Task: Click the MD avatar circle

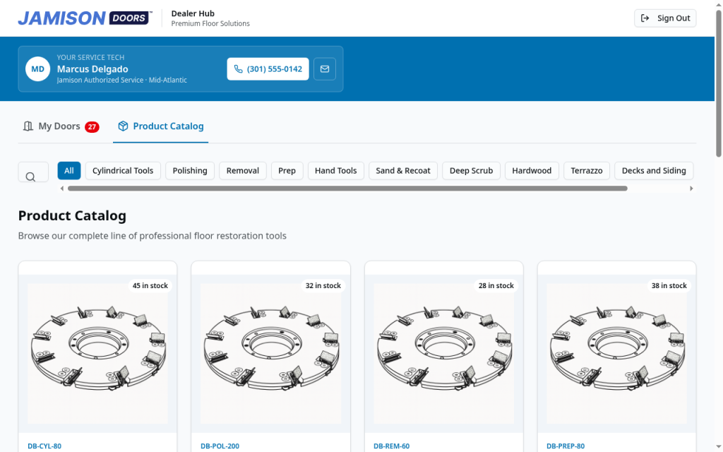Action: click(x=38, y=69)
